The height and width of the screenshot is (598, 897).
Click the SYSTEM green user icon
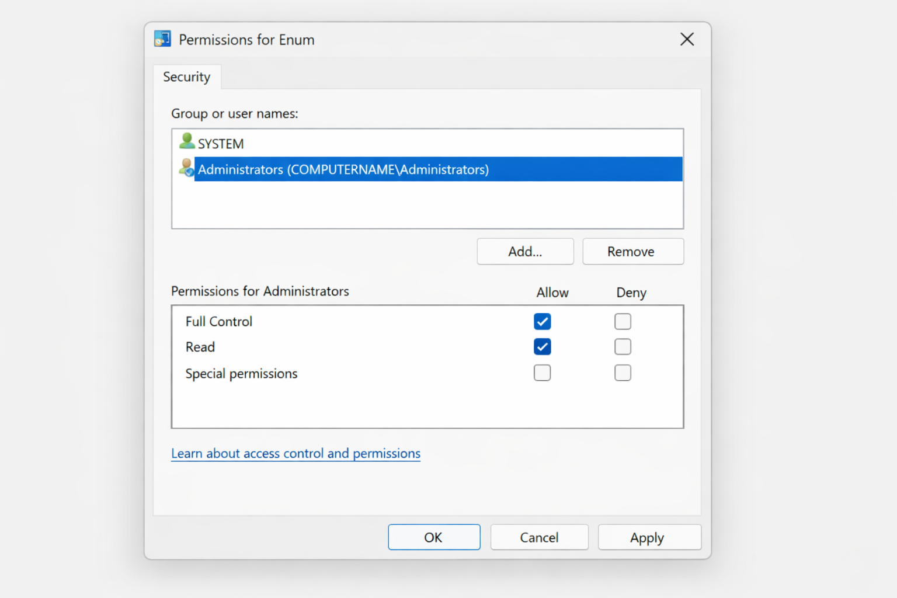(186, 141)
